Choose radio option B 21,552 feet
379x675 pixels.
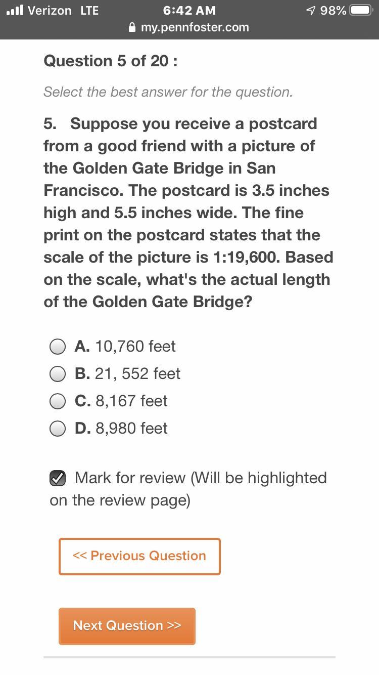(58, 374)
